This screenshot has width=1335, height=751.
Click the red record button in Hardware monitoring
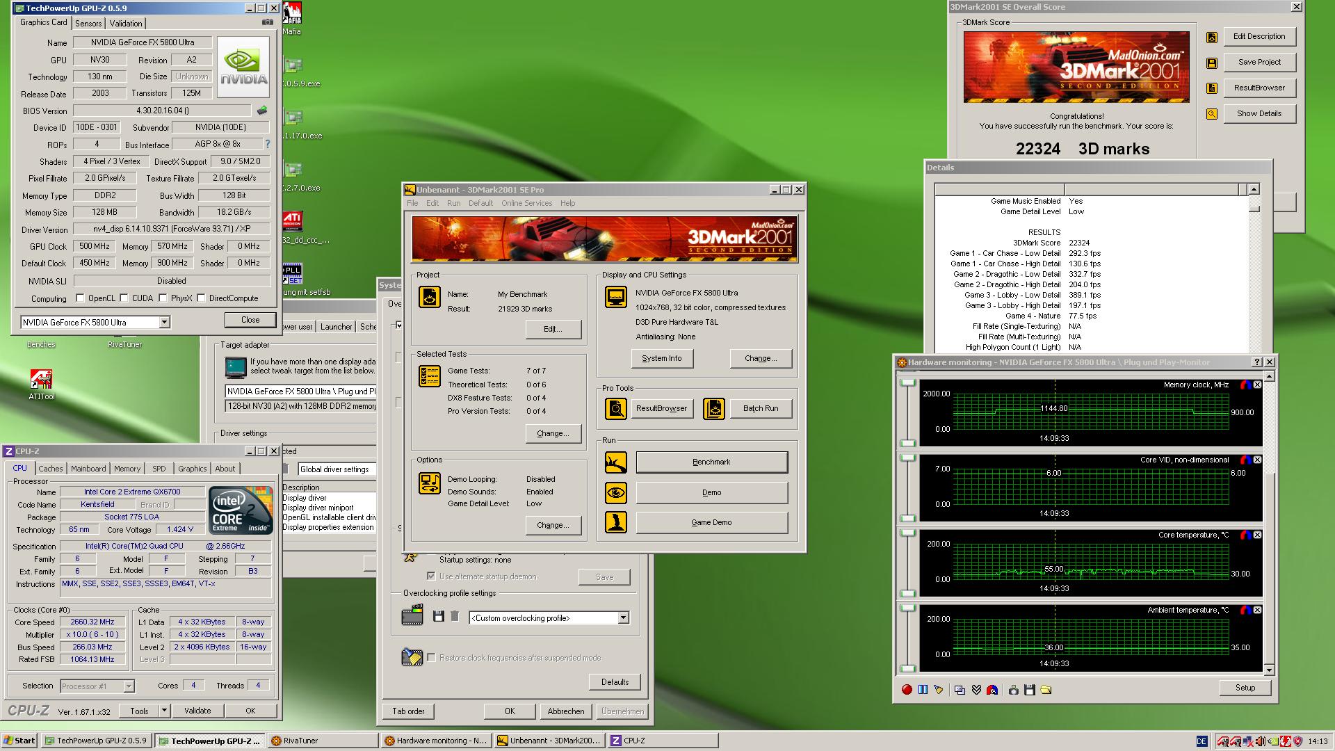[x=907, y=690]
